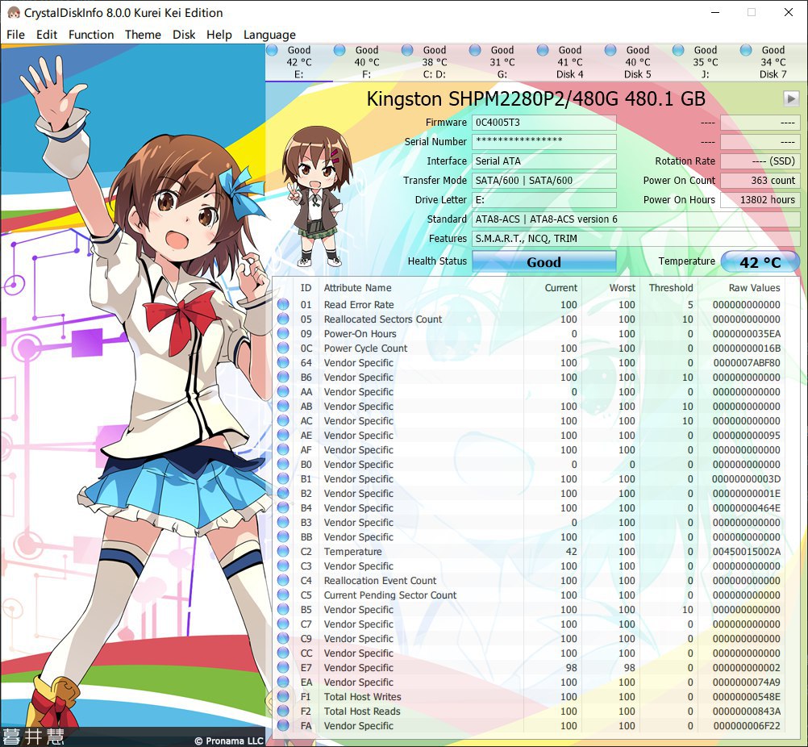Click the Good health status button
This screenshot has height=747, width=808.
544,262
